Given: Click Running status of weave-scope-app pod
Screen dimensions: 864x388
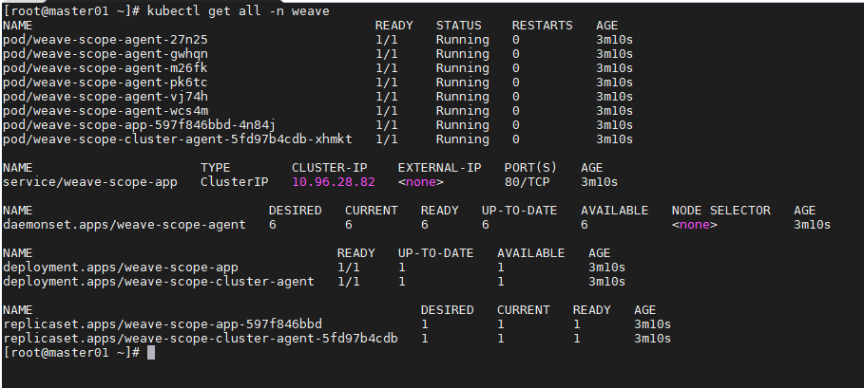Looking at the screenshot, I should 462,125.
